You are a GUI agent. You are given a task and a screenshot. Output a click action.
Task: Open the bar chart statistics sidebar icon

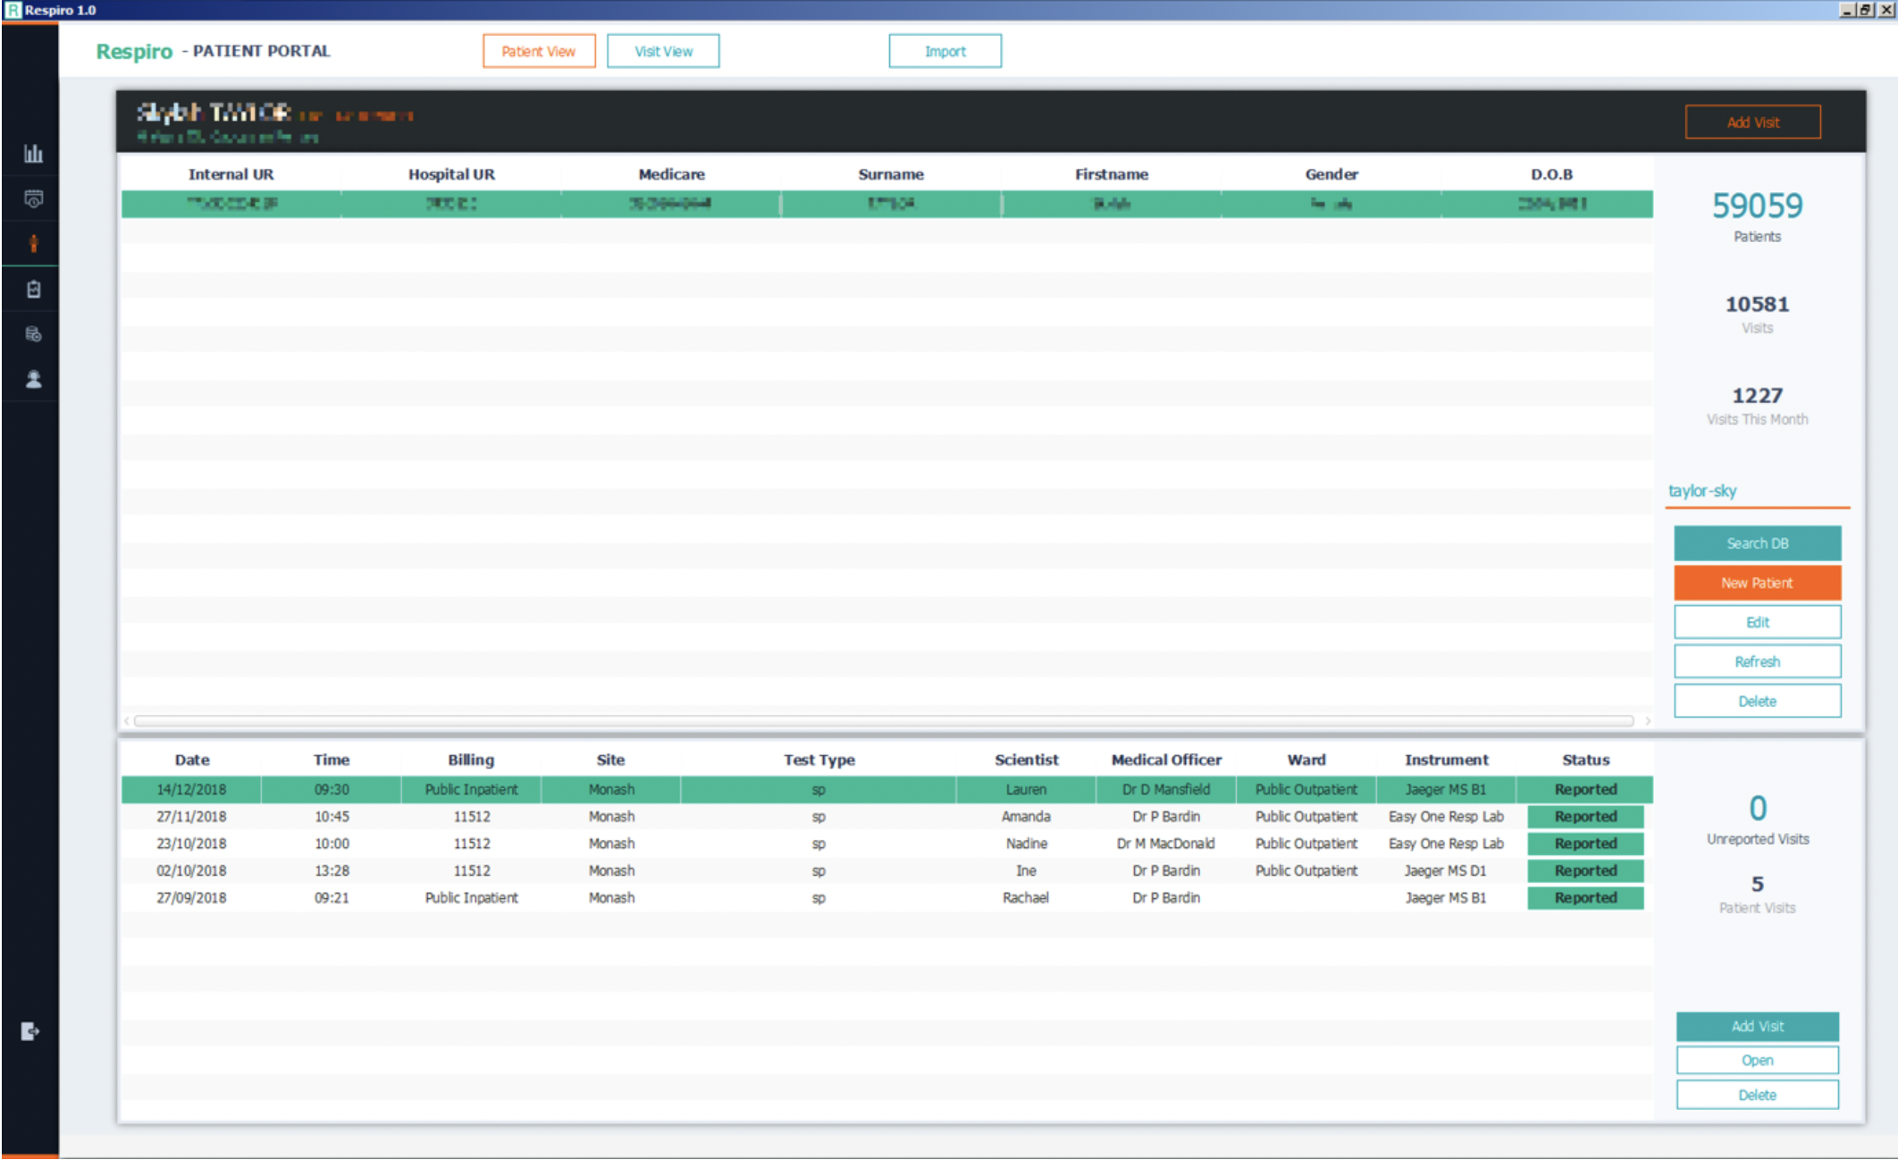coord(33,154)
